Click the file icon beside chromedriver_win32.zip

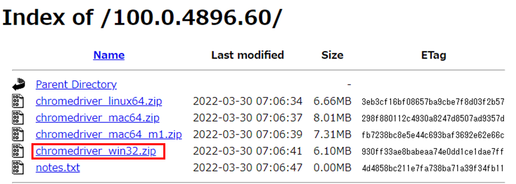pos(18,151)
